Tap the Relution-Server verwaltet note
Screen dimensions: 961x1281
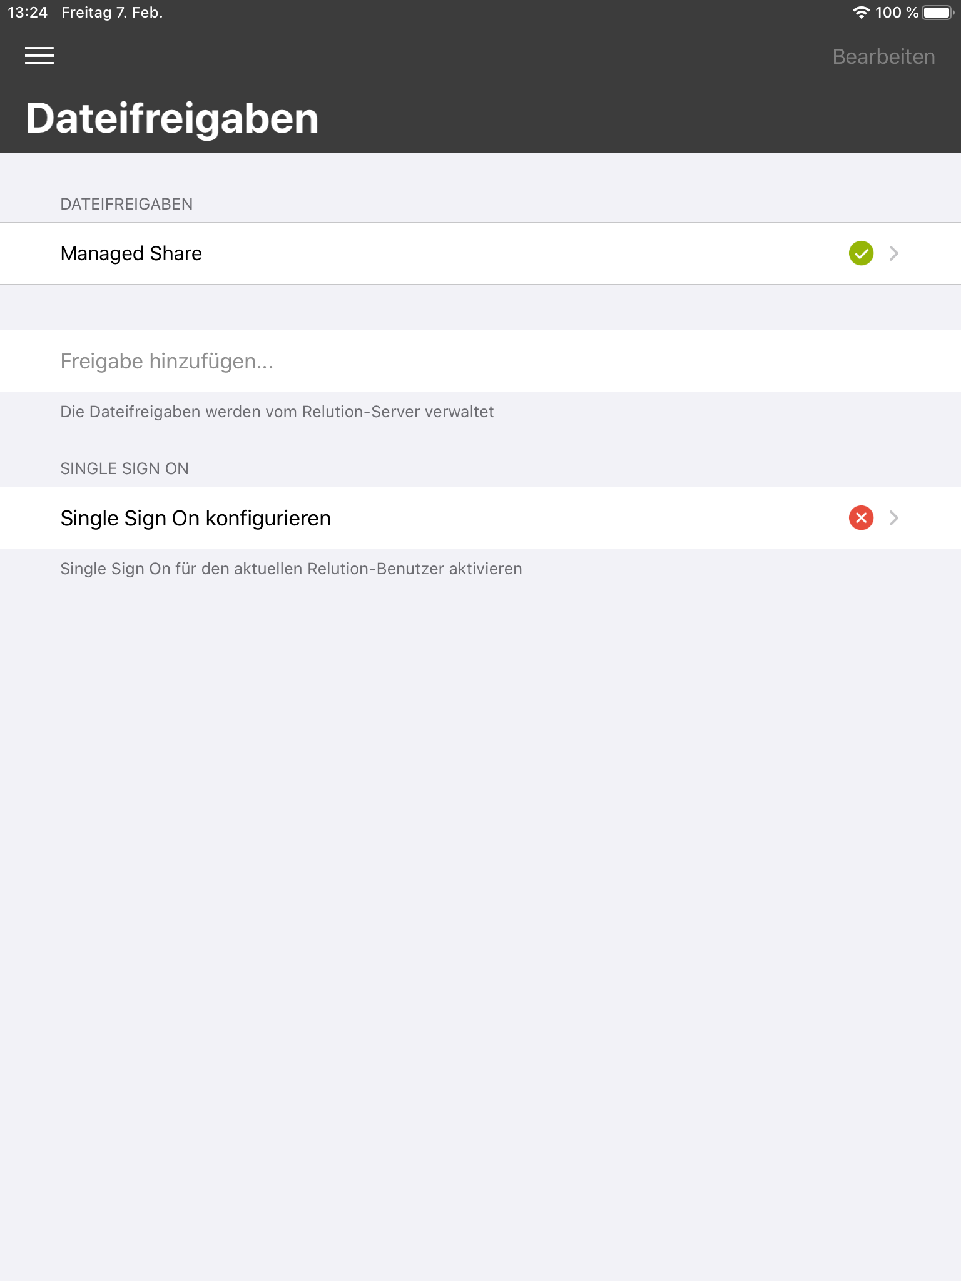point(277,412)
